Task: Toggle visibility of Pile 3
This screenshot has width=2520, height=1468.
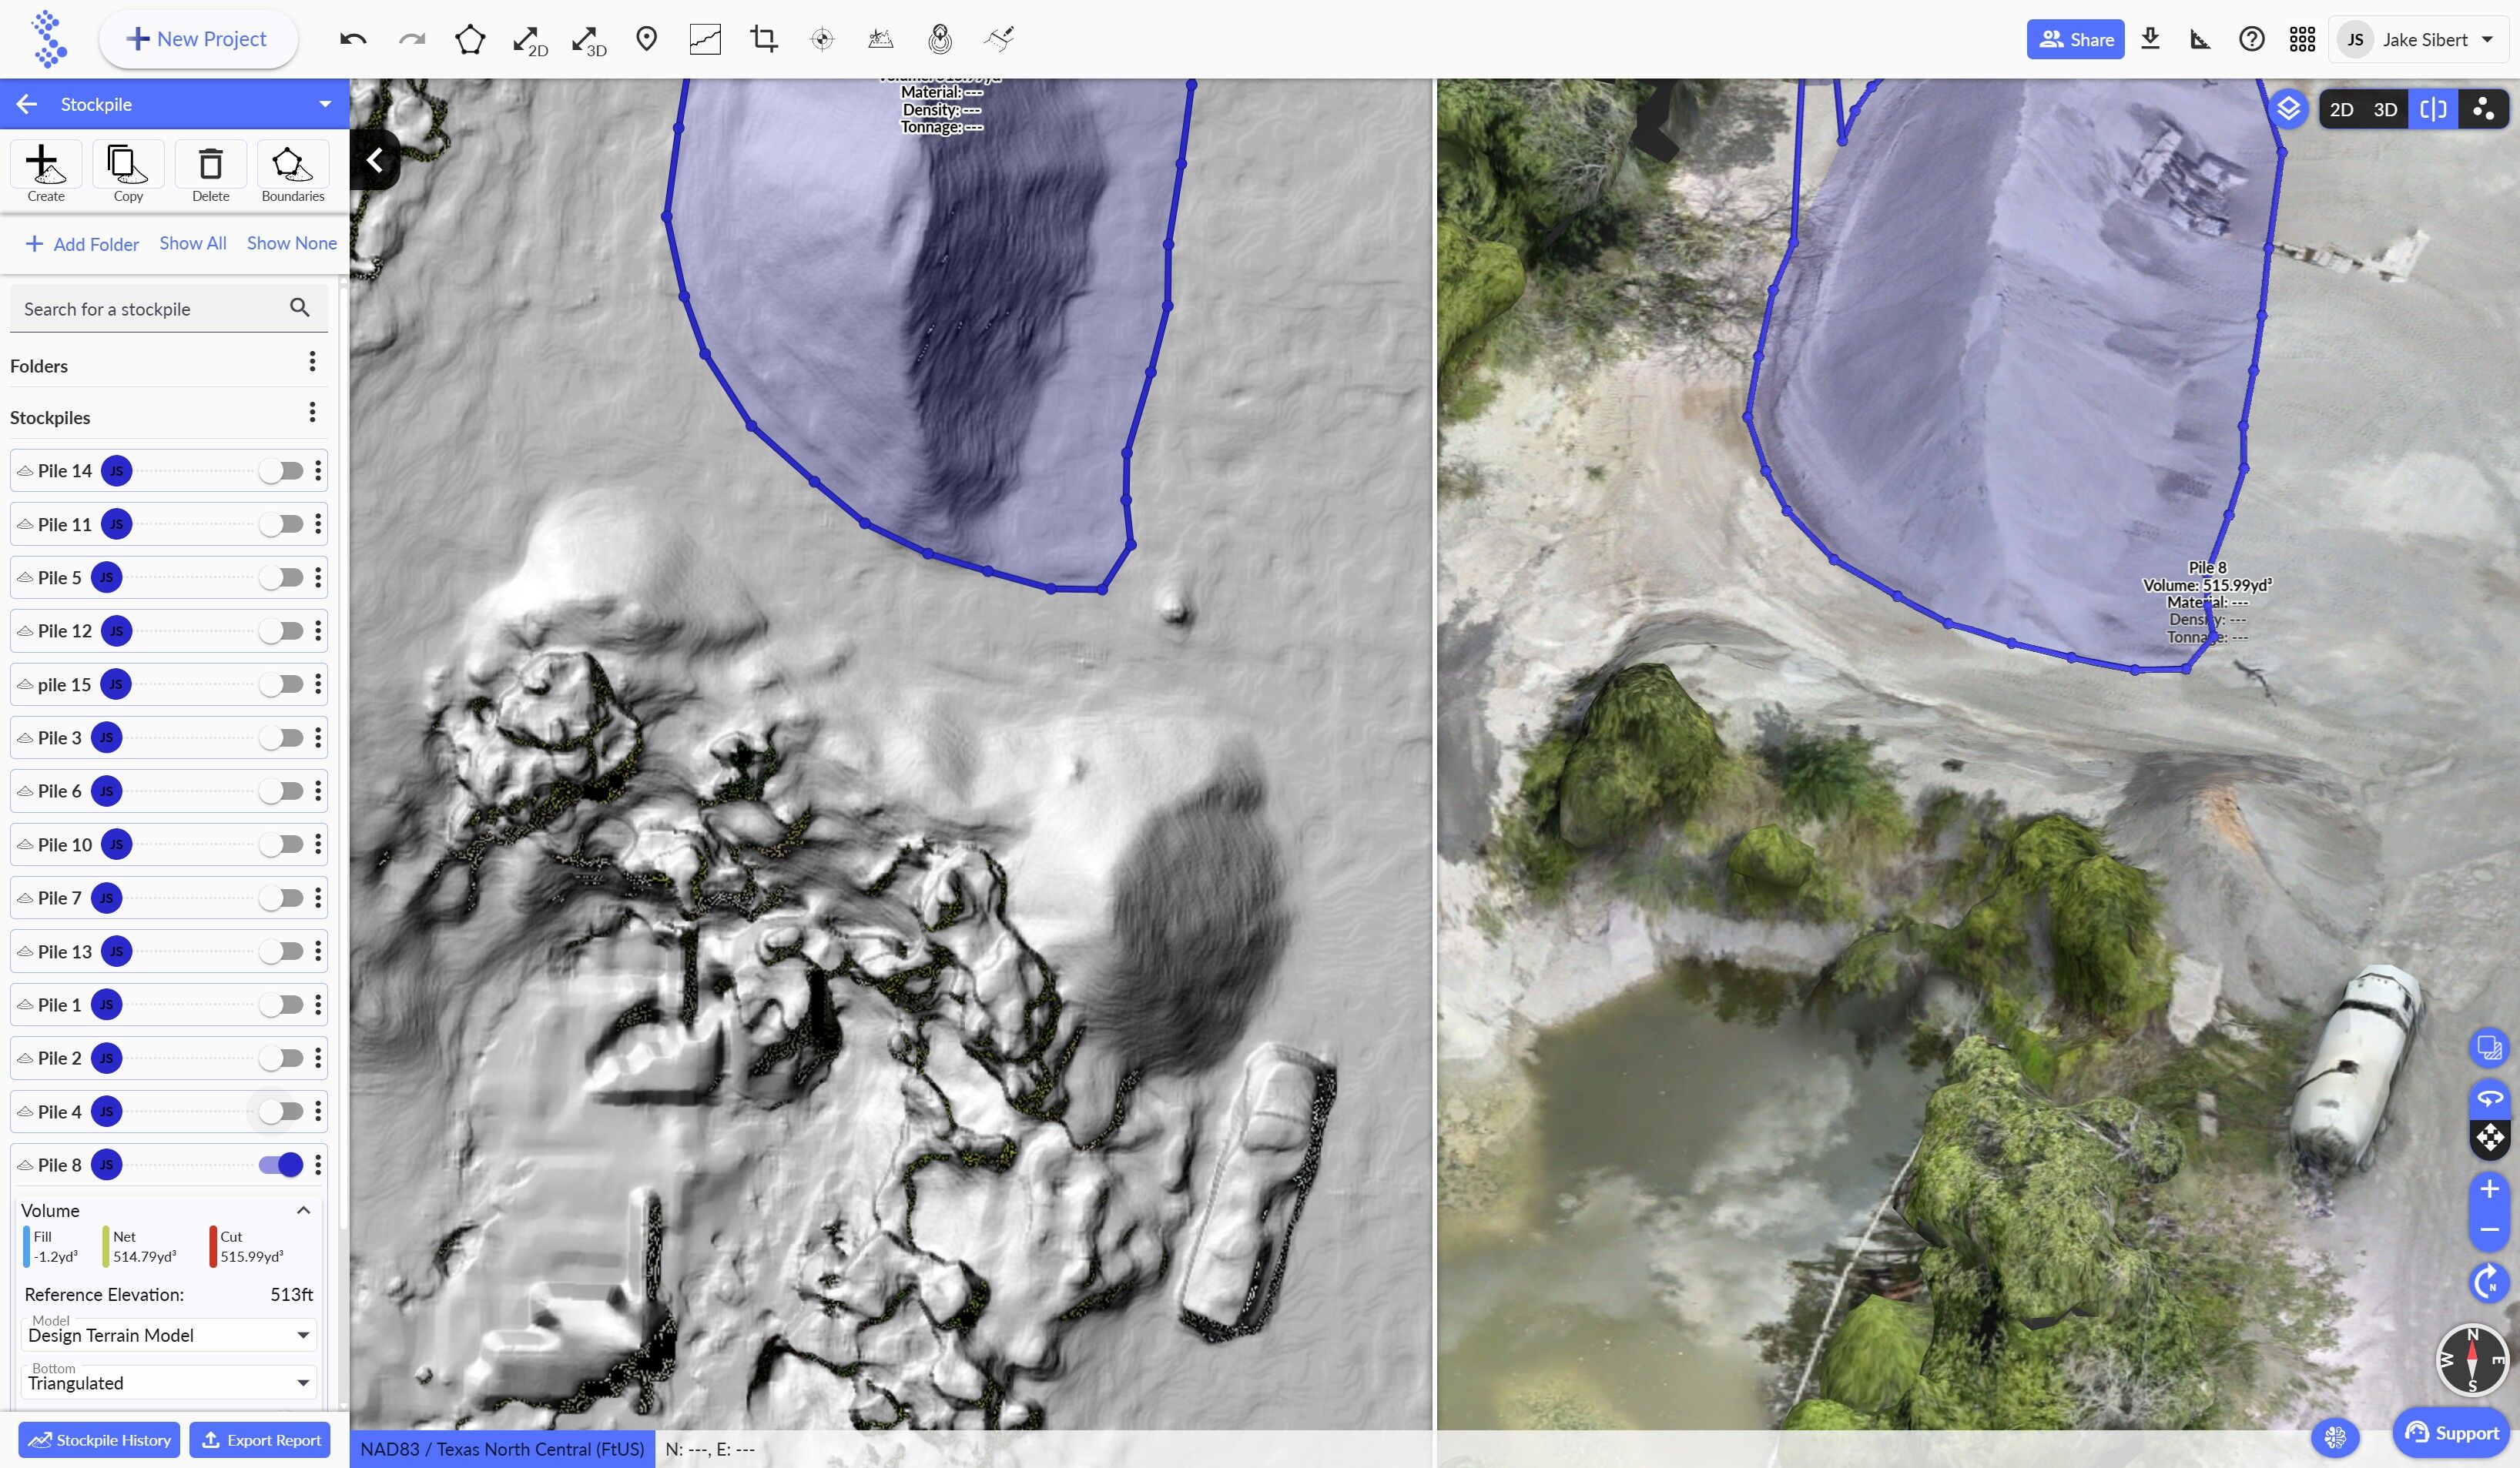Action: pos(281,737)
